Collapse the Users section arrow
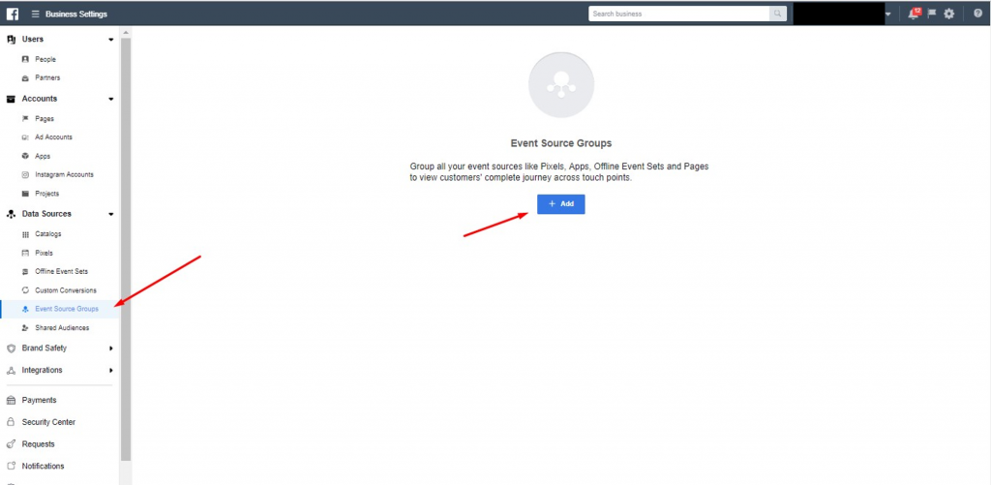The height and width of the screenshot is (485, 991). pyautogui.click(x=111, y=40)
